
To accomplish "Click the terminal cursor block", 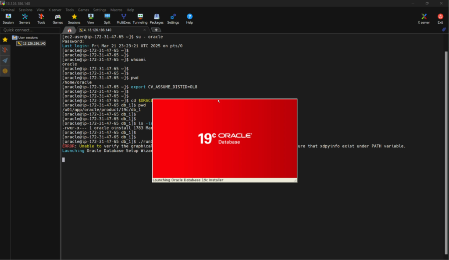I will (64, 160).
